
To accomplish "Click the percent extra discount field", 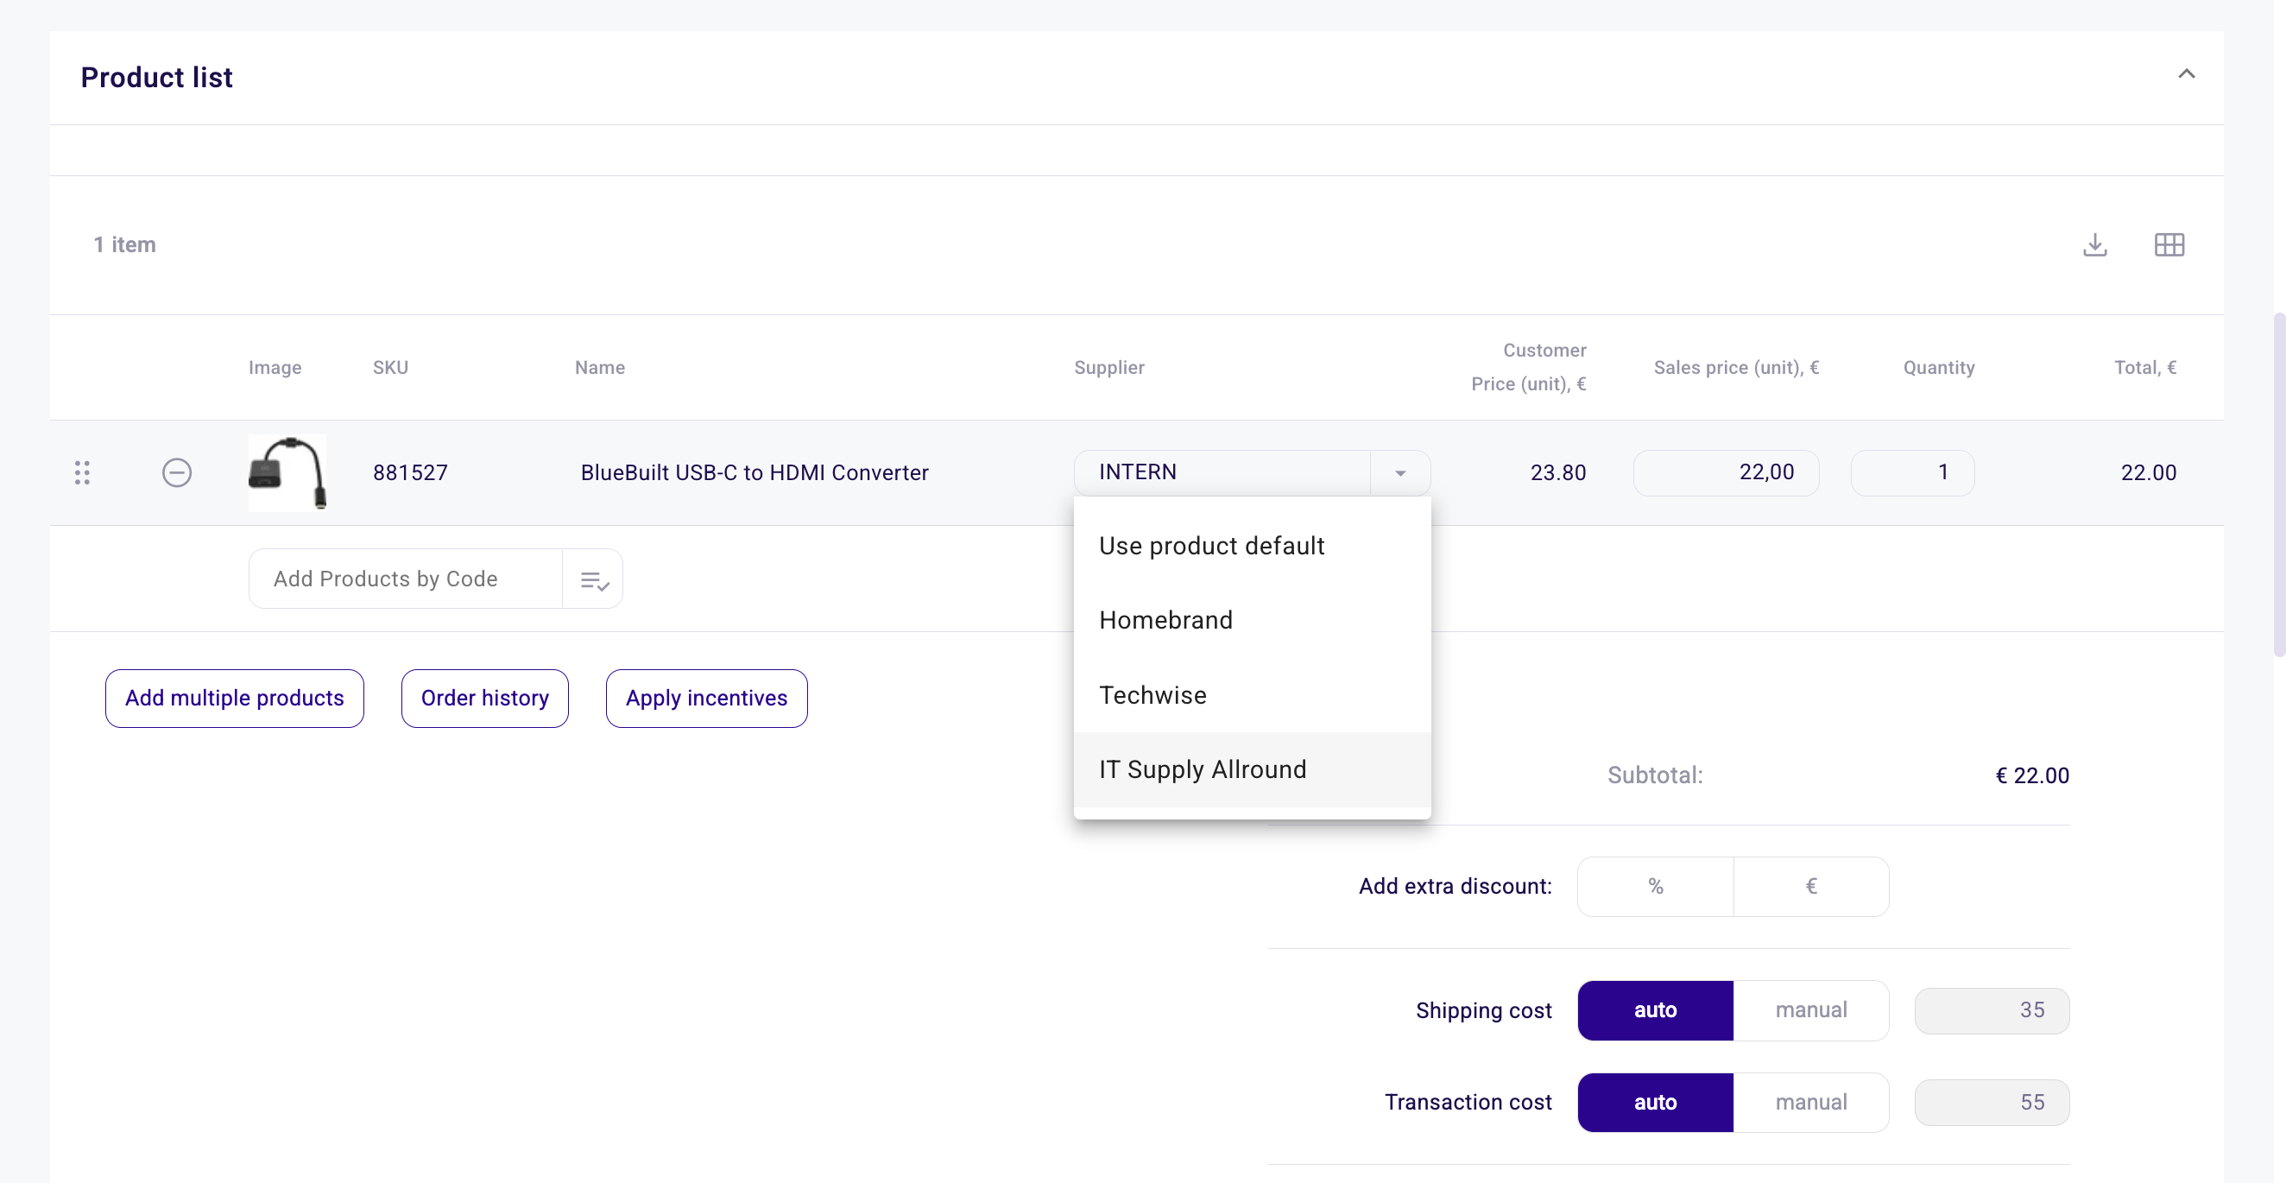I will pos(1655,887).
